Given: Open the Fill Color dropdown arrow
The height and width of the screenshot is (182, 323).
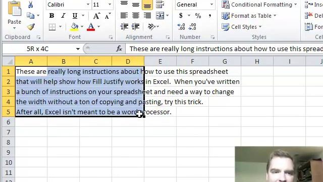Looking at the screenshot, I should (82, 27).
